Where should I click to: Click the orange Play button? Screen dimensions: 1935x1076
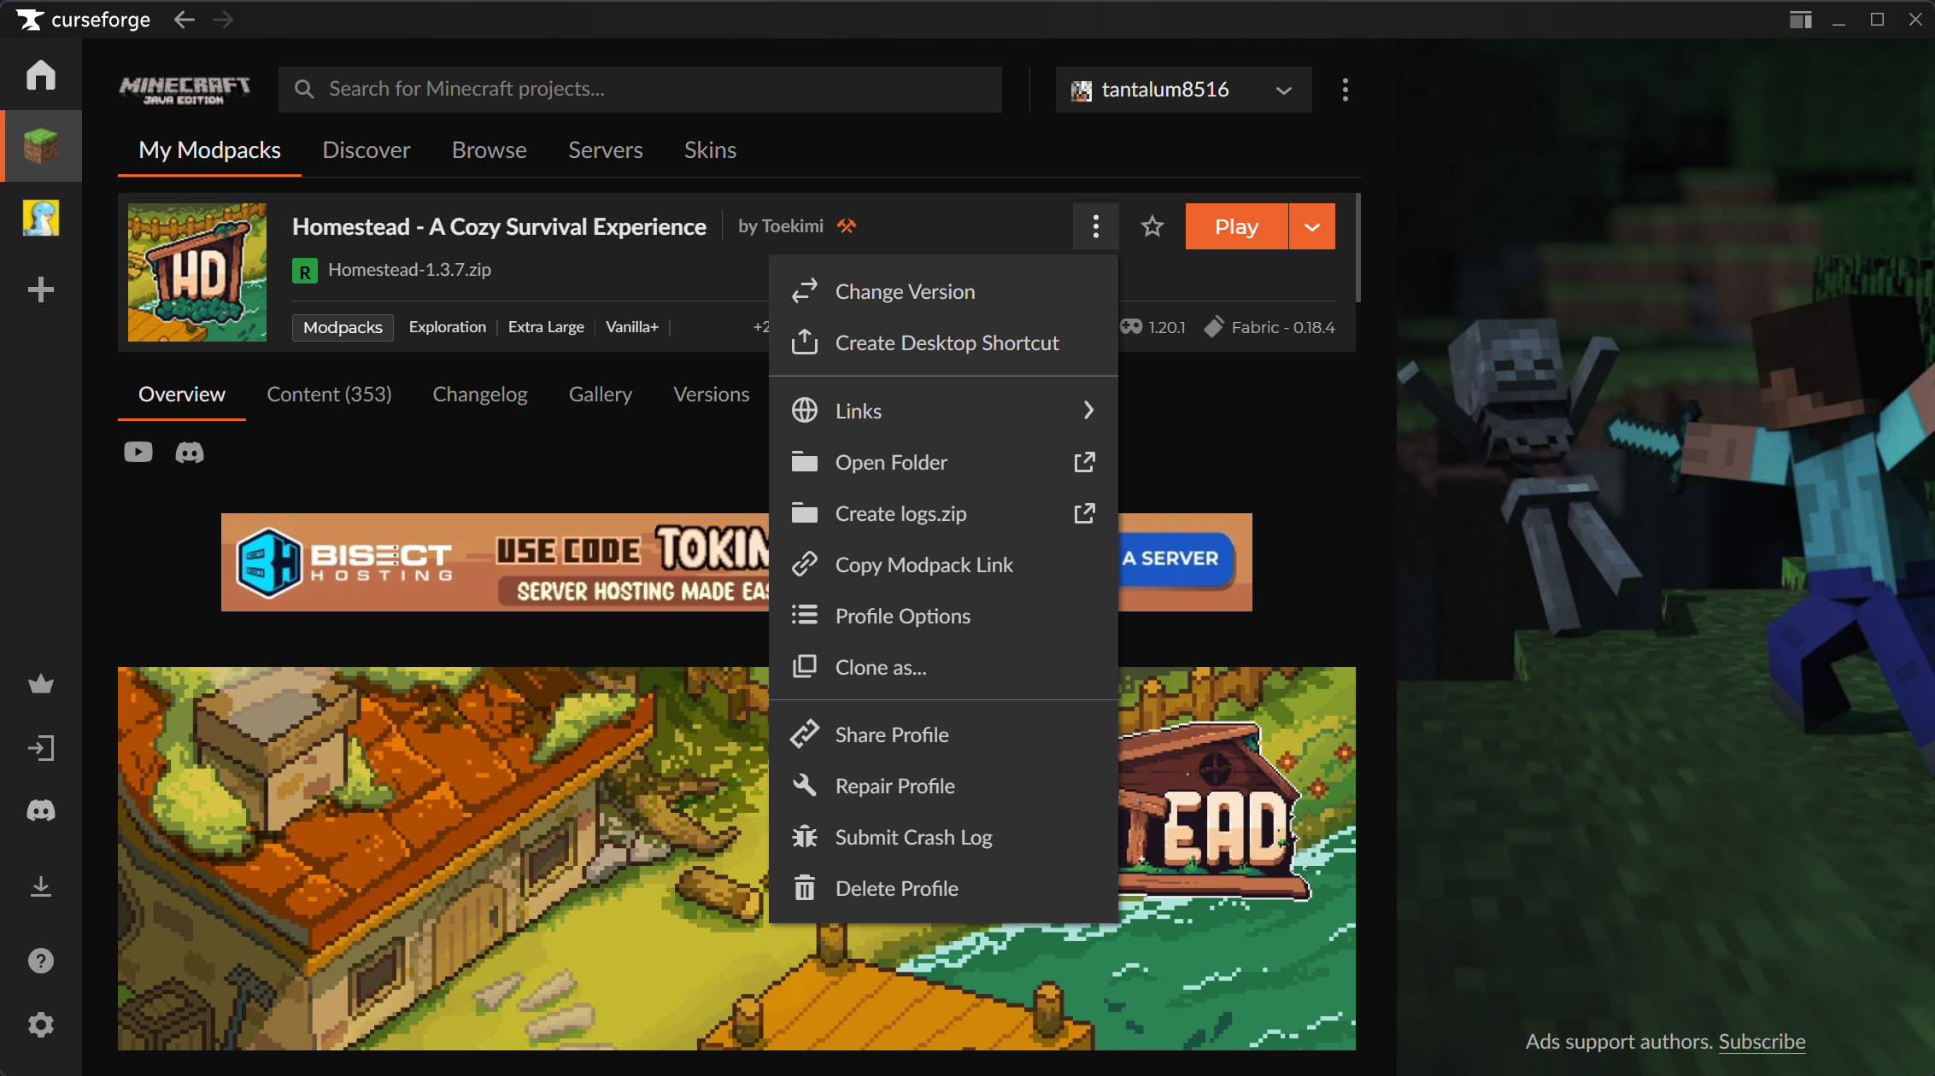click(1236, 226)
